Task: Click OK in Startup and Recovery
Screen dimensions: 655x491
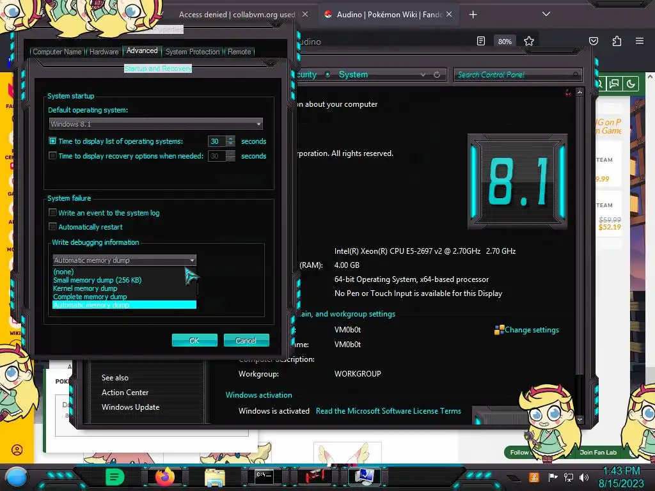Action: tap(194, 340)
